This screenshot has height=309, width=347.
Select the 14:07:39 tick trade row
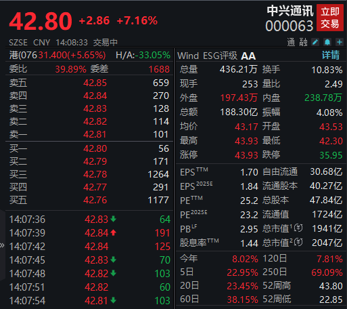point(89,233)
